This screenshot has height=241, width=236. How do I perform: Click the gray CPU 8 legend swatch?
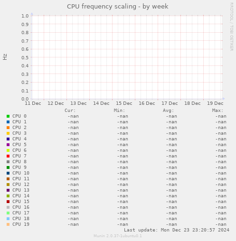8,162
